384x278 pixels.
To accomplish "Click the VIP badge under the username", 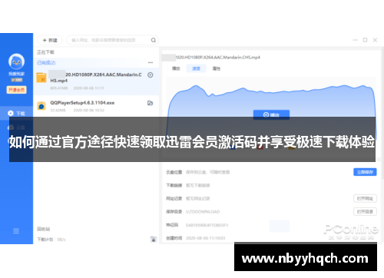I will click(x=16, y=80).
